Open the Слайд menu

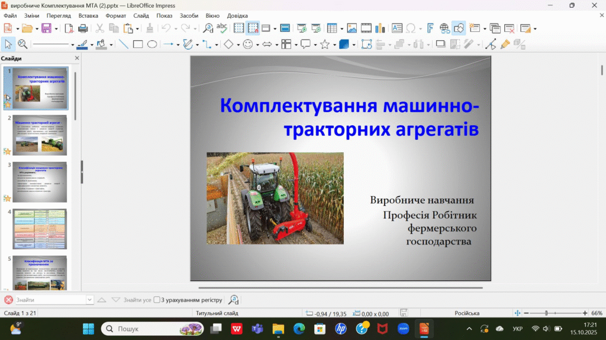(141, 15)
